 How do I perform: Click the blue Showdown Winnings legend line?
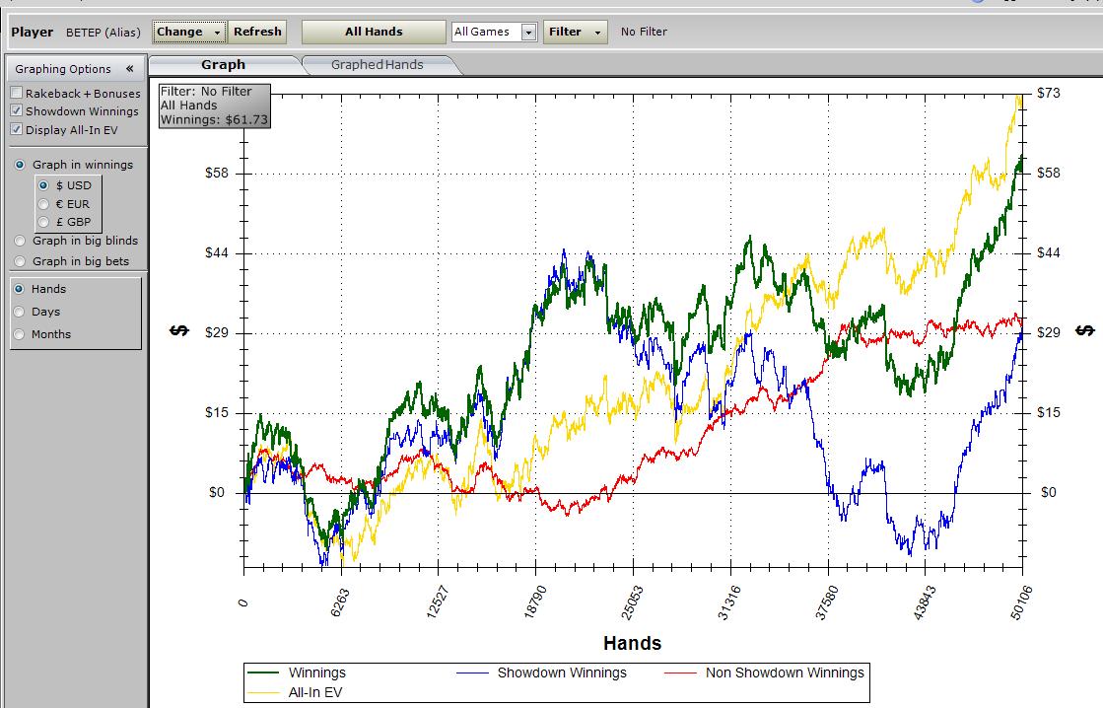[472, 673]
